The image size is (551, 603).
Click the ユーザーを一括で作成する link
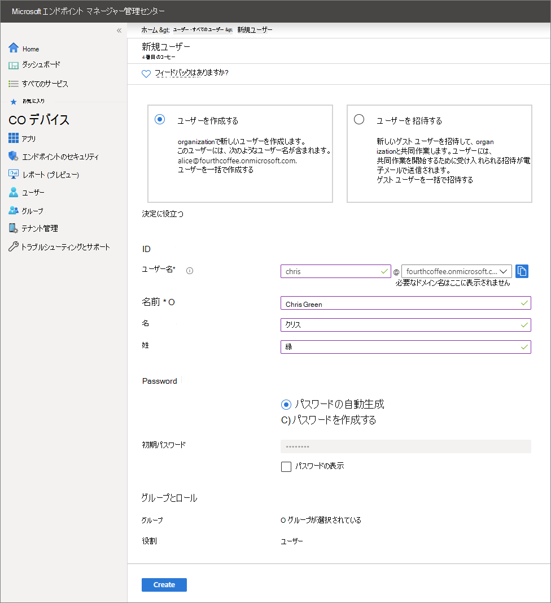[216, 170]
